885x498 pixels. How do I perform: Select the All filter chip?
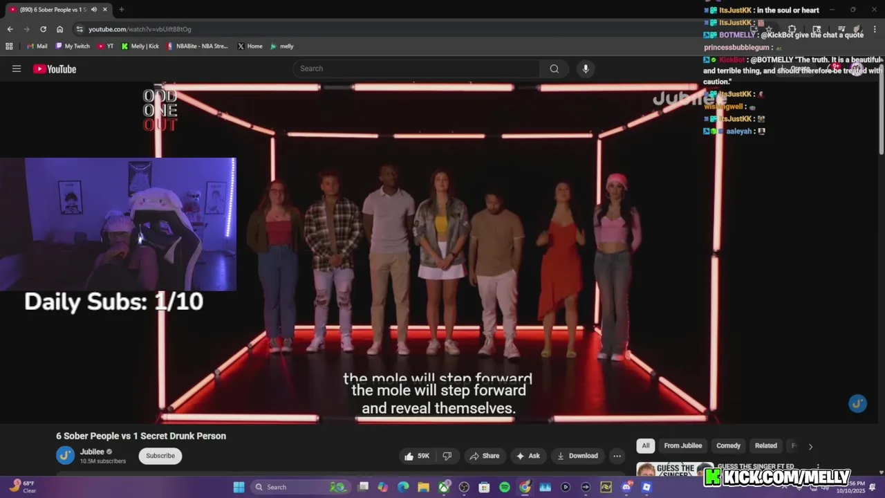[645, 446]
